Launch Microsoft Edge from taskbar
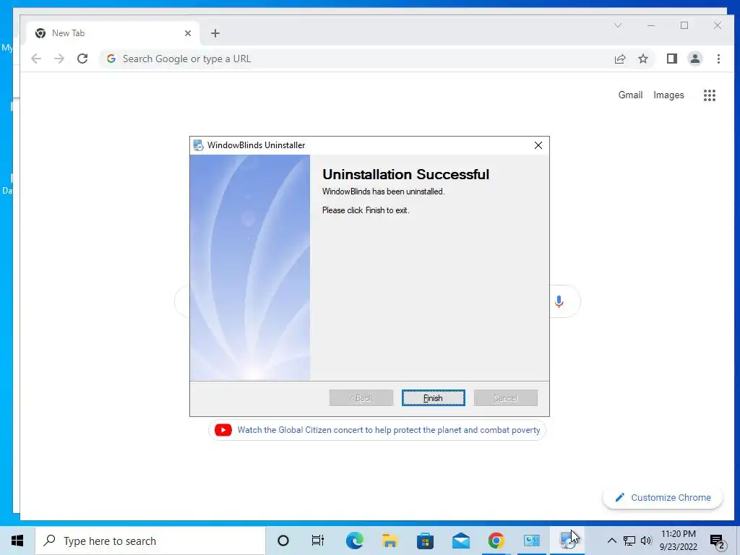 click(354, 541)
